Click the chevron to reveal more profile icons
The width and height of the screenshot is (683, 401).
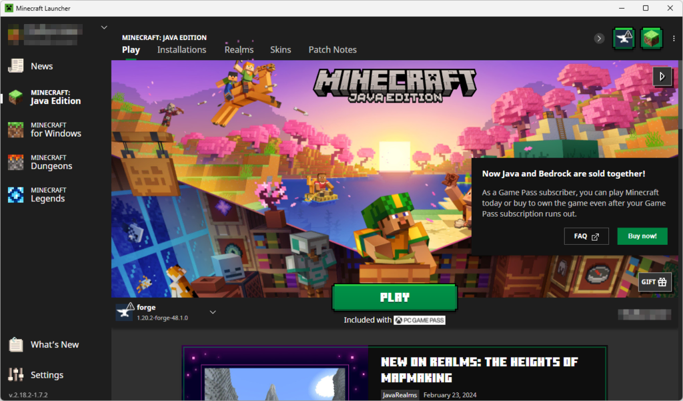(598, 38)
